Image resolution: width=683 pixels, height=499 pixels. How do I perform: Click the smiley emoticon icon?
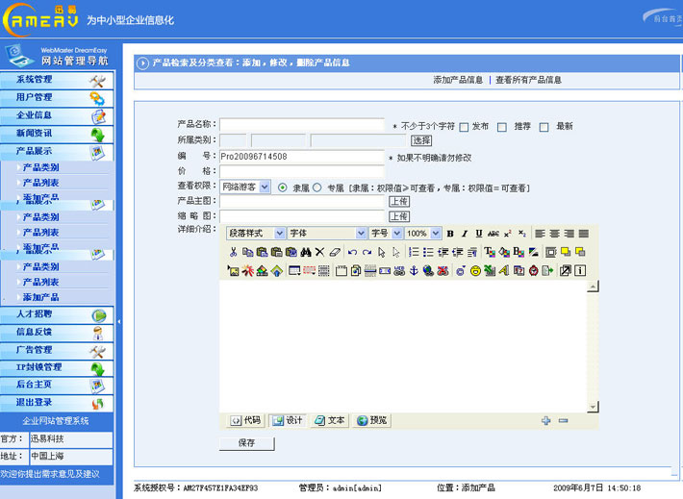pos(475,270)
